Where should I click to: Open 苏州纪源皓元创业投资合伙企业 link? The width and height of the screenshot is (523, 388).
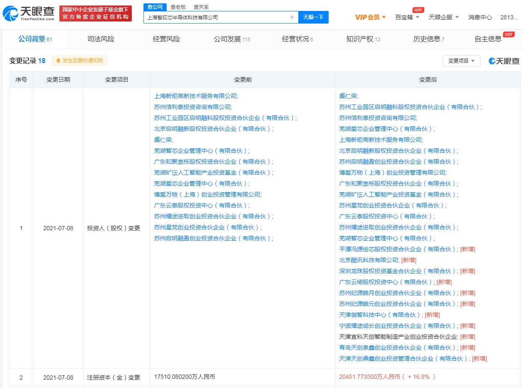coord(398,304)
